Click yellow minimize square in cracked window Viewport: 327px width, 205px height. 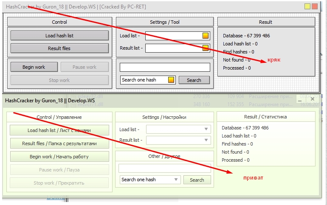coord(307,6)
